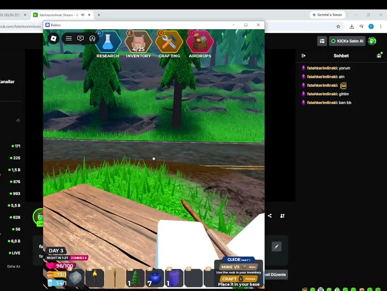
Task: Switch to the fatehkerimlinski Stream tab
Action: click(59, 15)
